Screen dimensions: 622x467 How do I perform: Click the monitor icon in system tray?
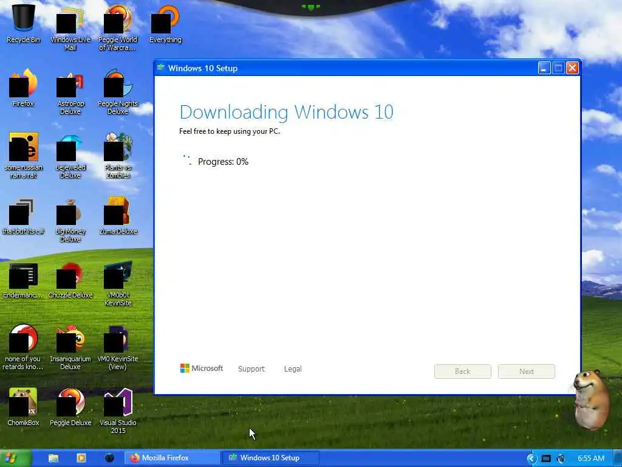click(546, 458)
